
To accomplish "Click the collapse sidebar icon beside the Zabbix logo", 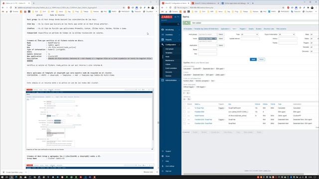I will pyautogui.click(x=175, y=17).
